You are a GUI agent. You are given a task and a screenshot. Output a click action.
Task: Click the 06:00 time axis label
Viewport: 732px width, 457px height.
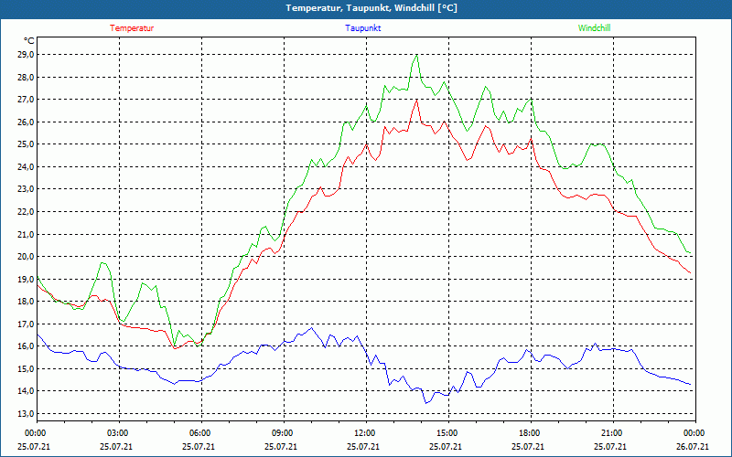tap(201, 433)
